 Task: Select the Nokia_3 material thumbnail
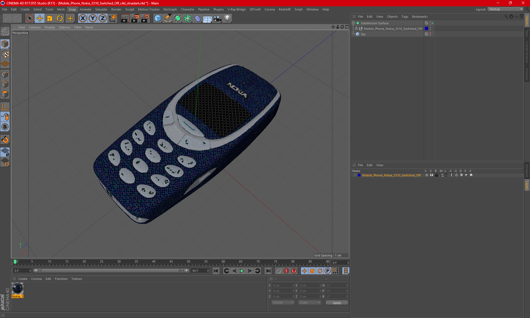click(x=17, y=288)
